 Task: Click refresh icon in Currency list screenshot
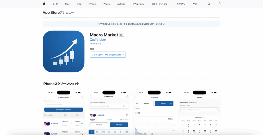pos(82,98)
